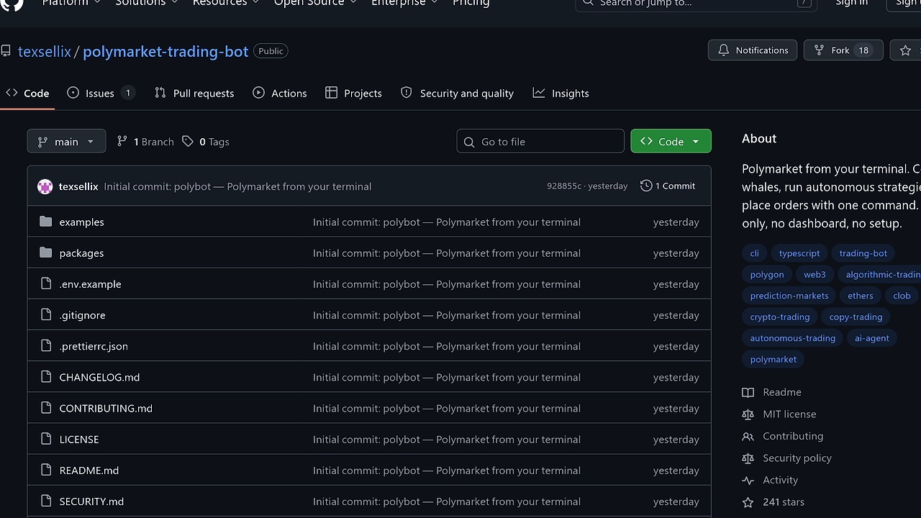Click the typescript topic tag
Screen dimensions: 921x518
coord(799,253)
